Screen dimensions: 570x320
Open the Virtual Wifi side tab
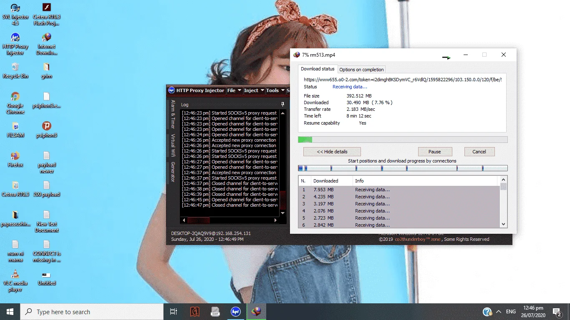[173, 145]
